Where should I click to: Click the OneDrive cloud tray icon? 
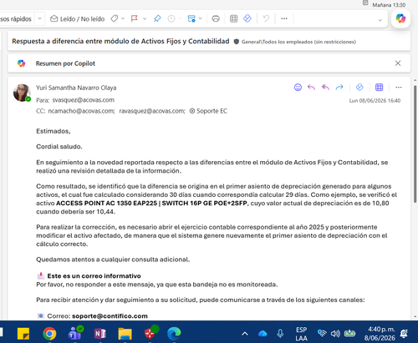[x=263, y=334]
